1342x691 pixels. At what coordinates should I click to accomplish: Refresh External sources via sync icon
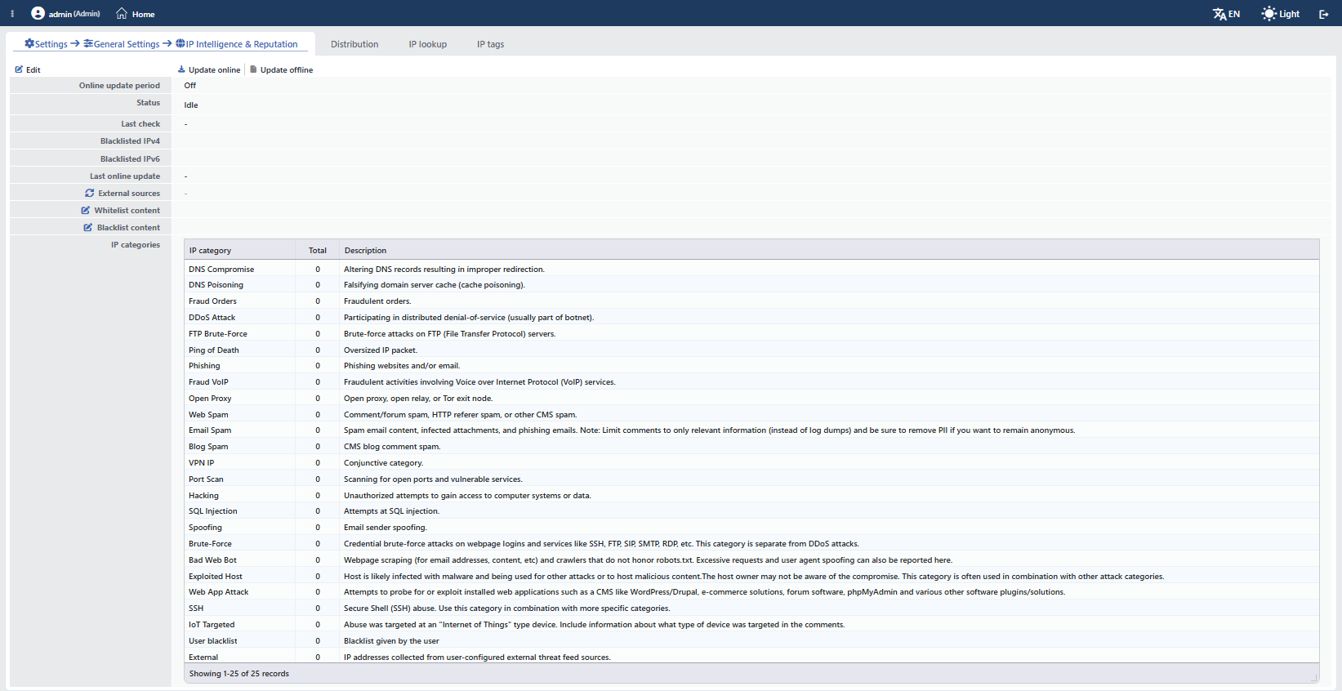[90, 193]
